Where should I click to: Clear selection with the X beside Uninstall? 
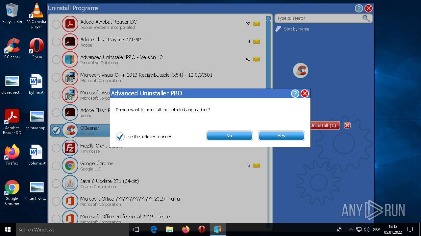click(347, 125)
